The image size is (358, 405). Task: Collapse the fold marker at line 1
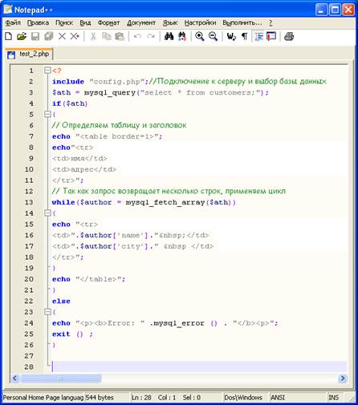(47, 71)
